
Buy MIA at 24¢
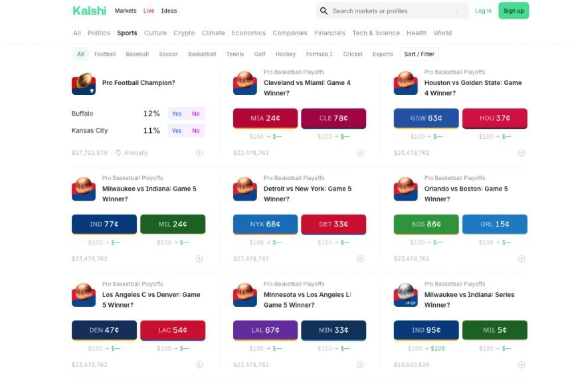tap(265, 118)
